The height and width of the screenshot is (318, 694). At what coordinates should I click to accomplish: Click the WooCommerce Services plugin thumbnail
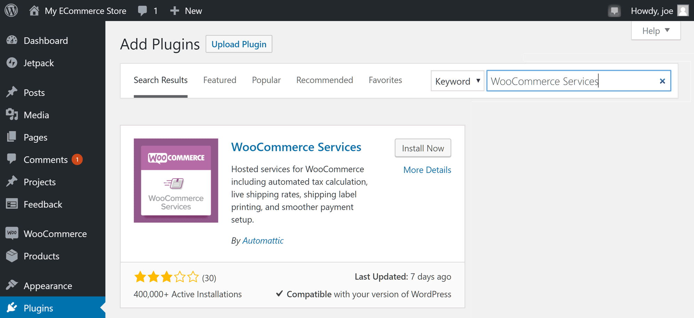coord(176,180)
